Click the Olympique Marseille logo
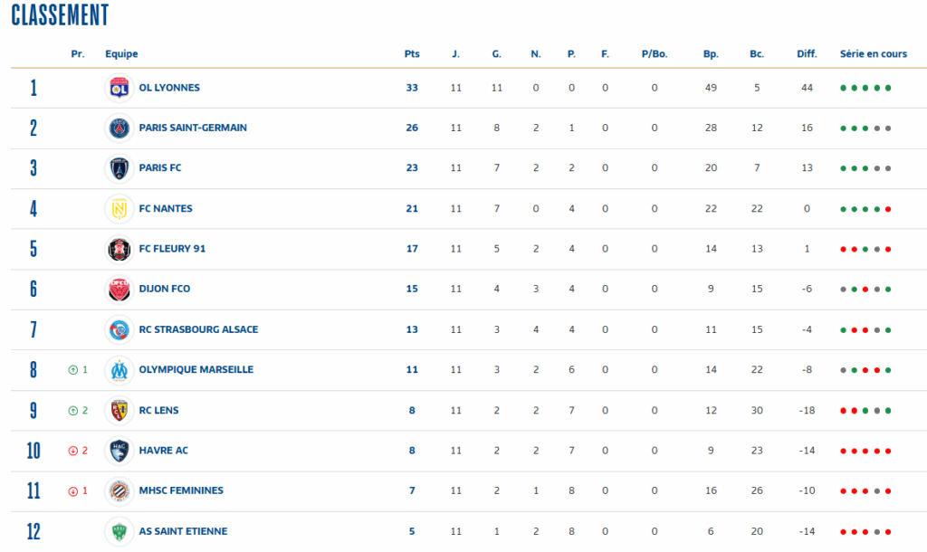The width and height of the screenshot is (927, 552). [x=119, y=369]
